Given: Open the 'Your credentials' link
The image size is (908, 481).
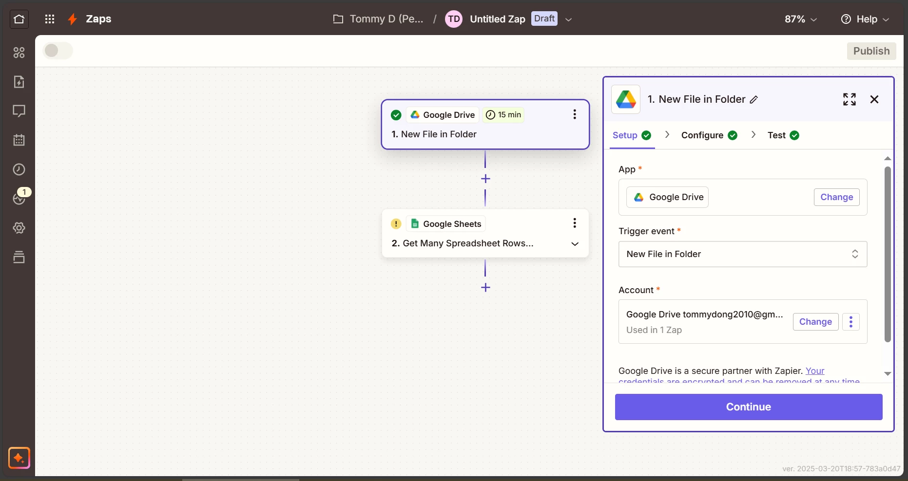Looking at the screenshot, I should coord(815,371).
